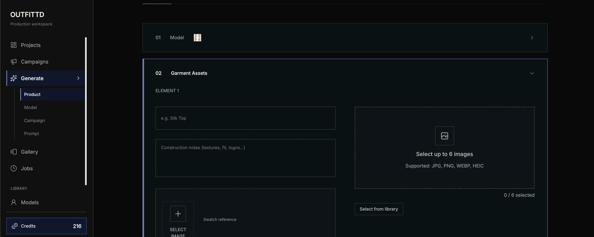This screenshot has width=594, height=237.
Task: Click the model thumbnail in section 01
Action: click(x=198, y=38)
